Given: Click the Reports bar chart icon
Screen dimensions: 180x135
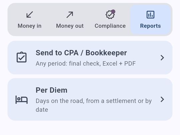Looking at the screenshot, I should [150, 15].
